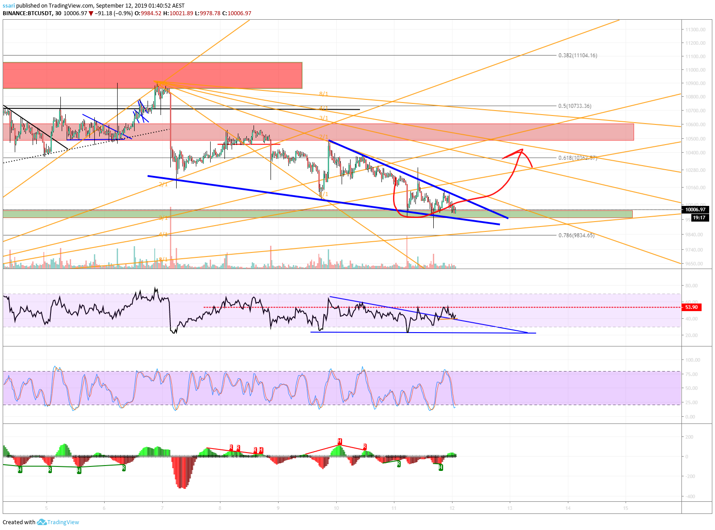Click the date label 15 on time axis

(626, 508)
